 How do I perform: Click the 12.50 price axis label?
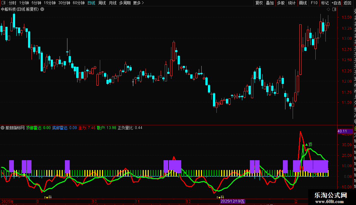point(347,60)
